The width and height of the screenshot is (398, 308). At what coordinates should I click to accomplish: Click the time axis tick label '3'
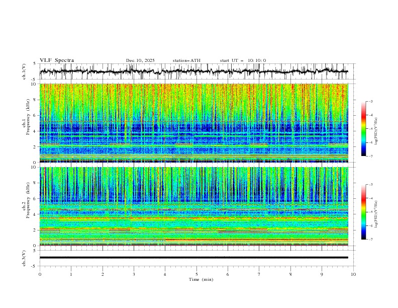[x=134, y=274]
